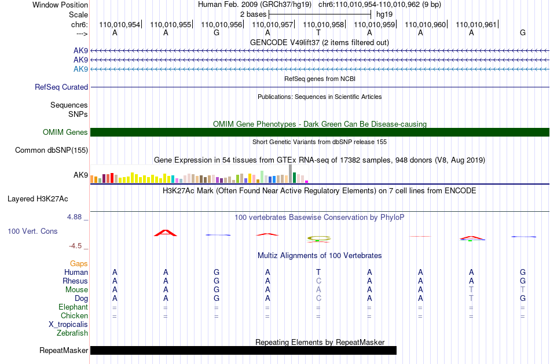This screenshot has width=550, height=364.
Task: Open the GTEx Gene Expression track title
Action: click(320, 160)
